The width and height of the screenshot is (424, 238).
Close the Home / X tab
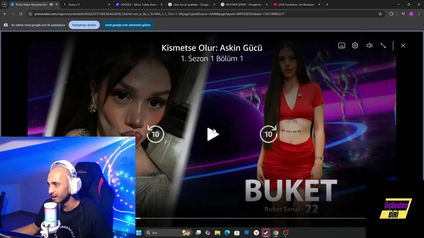coord(109,5)
